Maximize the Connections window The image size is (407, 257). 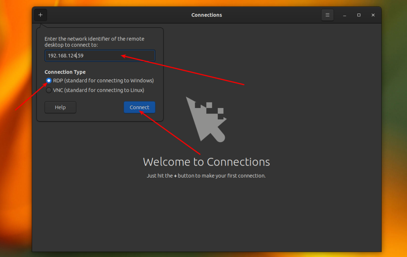(x=359, y=15)
